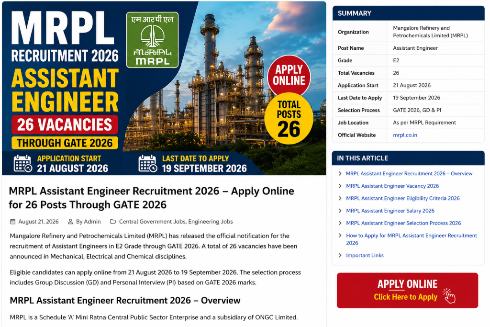
Task: Click Mangalore Refinery and Petrochemicals Limited value
Action: point(430,32)
